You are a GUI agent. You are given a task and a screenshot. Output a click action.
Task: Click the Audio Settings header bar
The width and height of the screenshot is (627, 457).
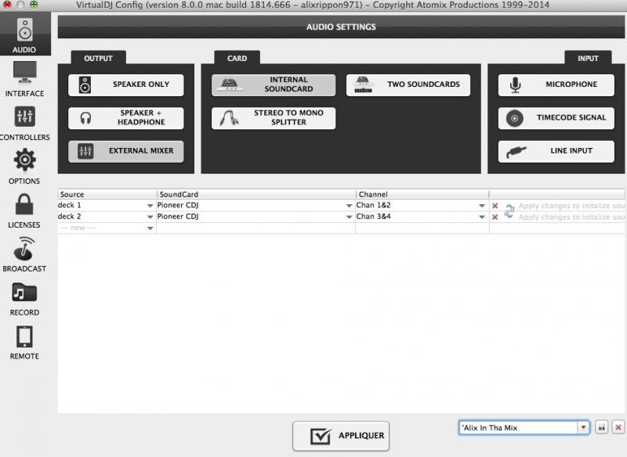[x=341, y=27]
